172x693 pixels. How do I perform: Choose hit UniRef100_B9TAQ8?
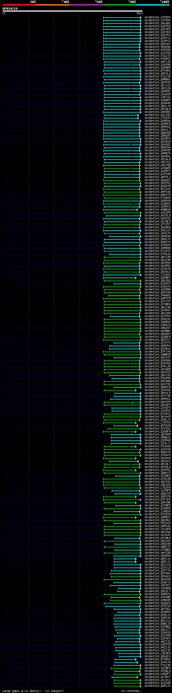coord(157,382)
